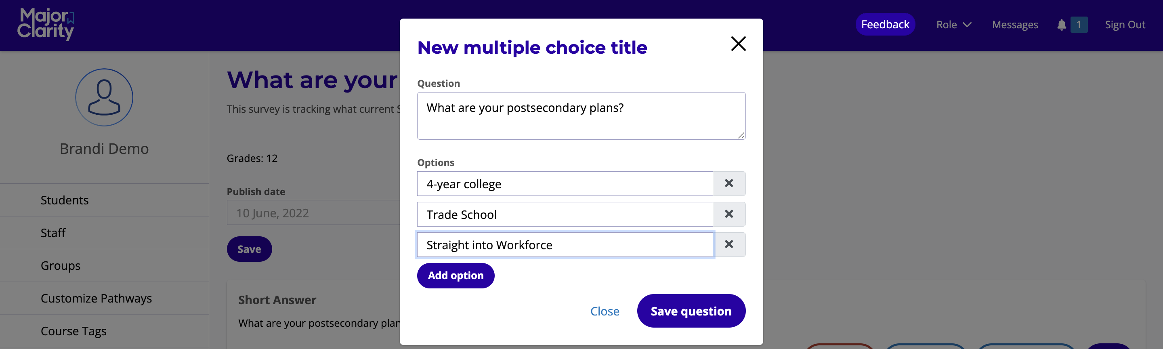Open Students in the sidebar
This screenshot has height=349, width=1163.
point(65,200)
